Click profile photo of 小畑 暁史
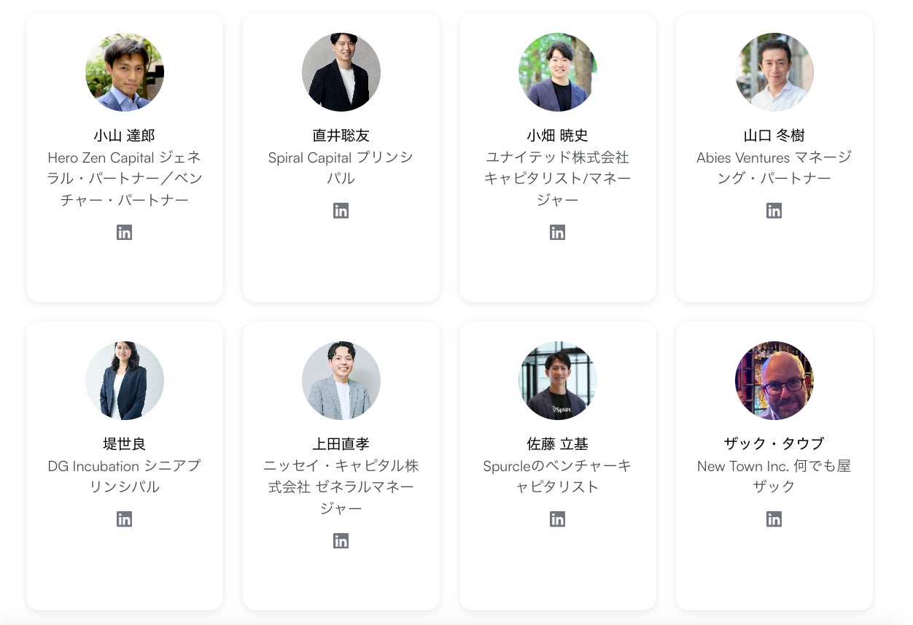 558,72
